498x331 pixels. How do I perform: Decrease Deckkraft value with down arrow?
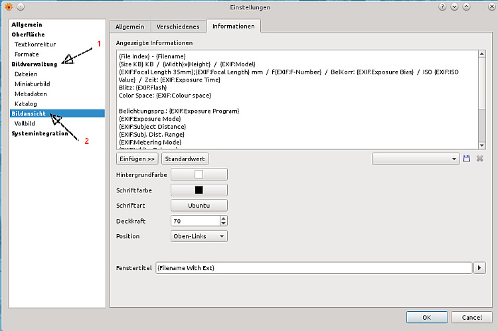pyautogui.click(x=223, y=224)
